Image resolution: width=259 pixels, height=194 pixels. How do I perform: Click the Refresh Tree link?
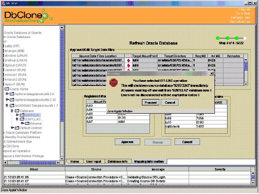tap(240, 18)
